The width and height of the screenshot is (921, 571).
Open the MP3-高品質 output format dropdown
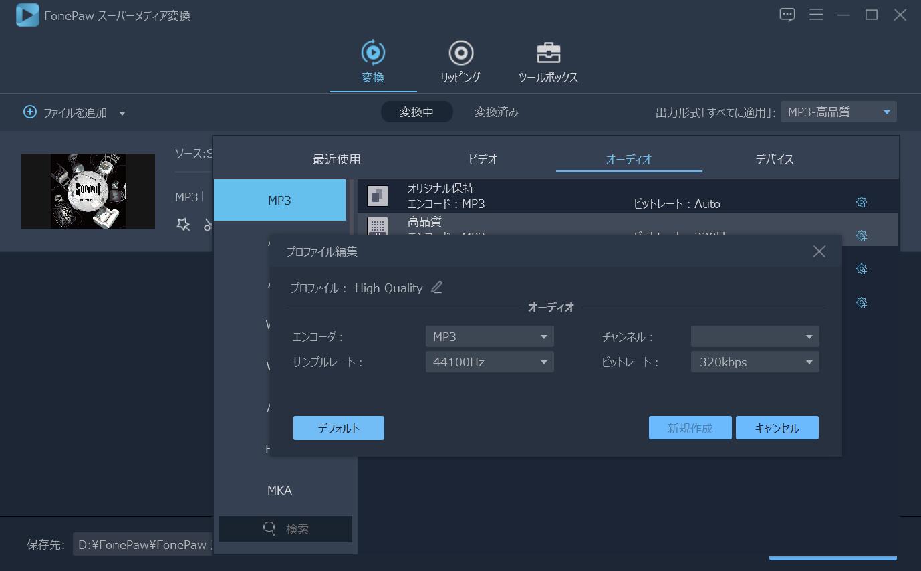coord(838,112)
